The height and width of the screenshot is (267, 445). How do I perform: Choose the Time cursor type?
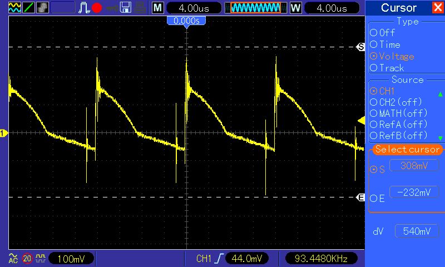[x=385, y=44]
